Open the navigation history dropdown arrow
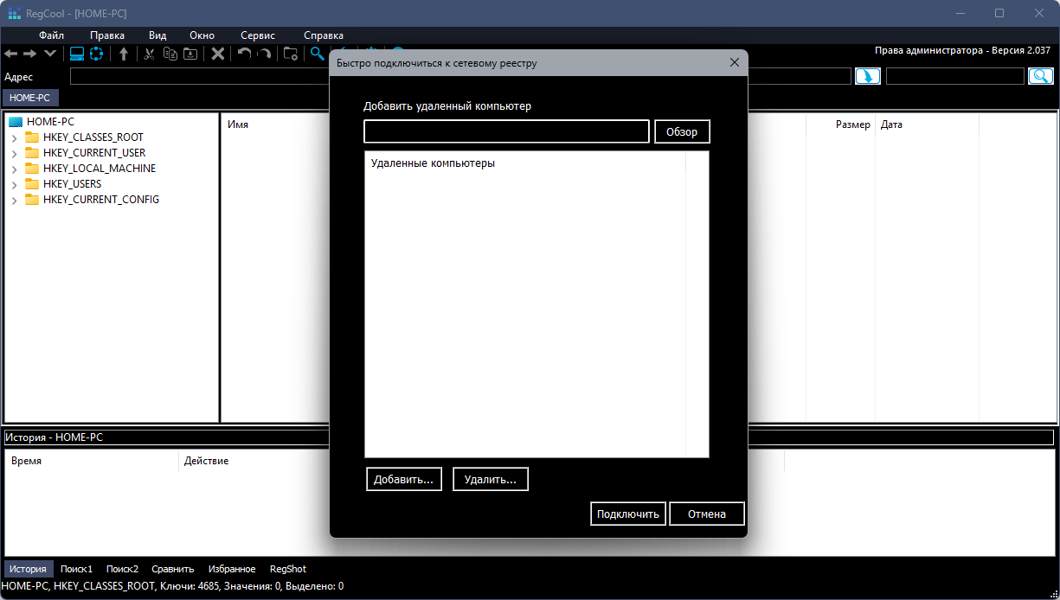Screen dimensions: 1060x600 coord(50,54)
